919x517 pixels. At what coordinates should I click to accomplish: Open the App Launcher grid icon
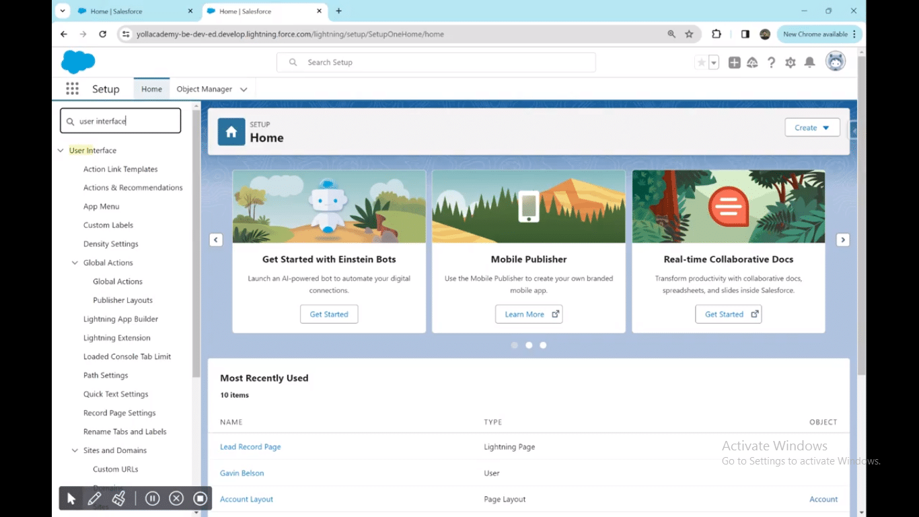(x=72, y=89)
